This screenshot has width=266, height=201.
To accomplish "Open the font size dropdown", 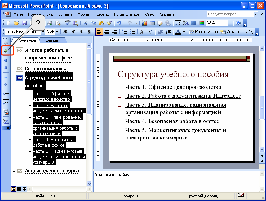I will 57,32.
